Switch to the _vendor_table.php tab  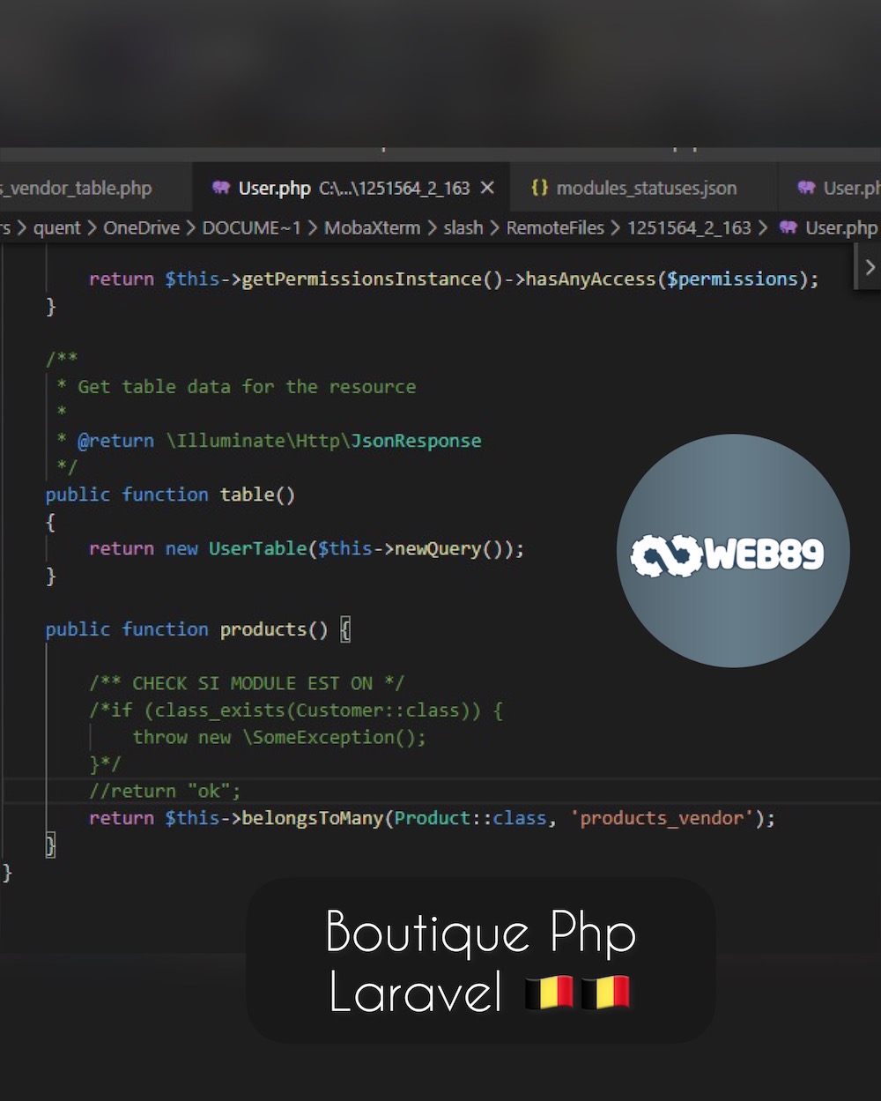point(79,188)
